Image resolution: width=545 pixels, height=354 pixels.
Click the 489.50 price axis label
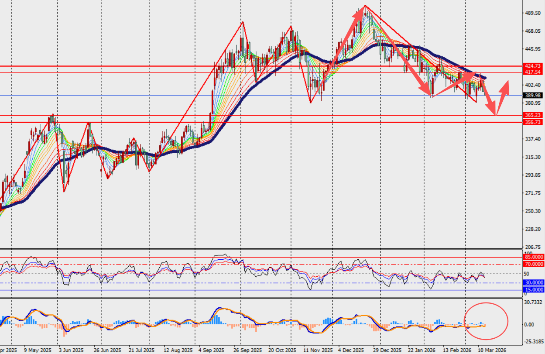coord(532,13)
